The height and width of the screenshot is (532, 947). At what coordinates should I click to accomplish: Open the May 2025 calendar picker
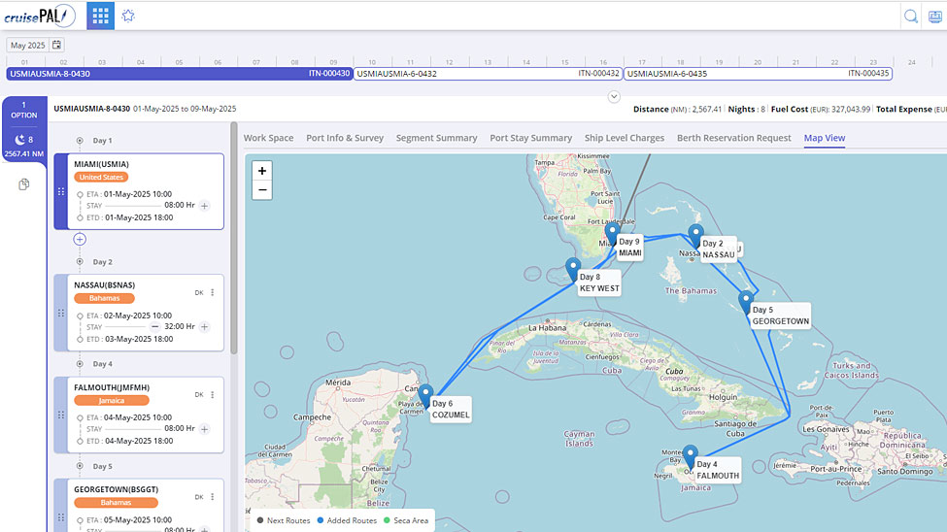click(56, 45)
